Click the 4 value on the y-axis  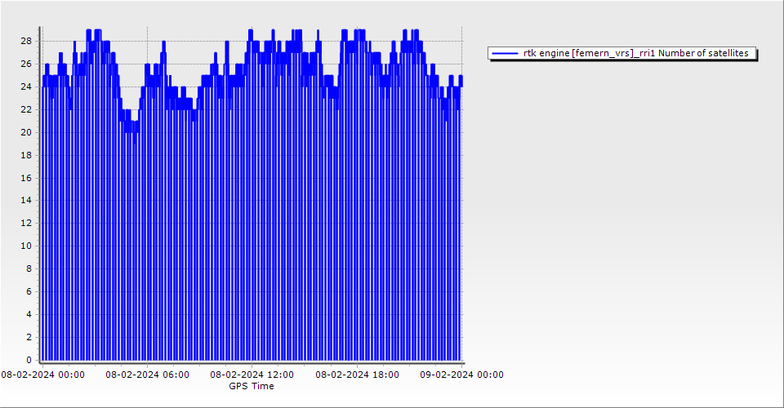tap(29, 314)
